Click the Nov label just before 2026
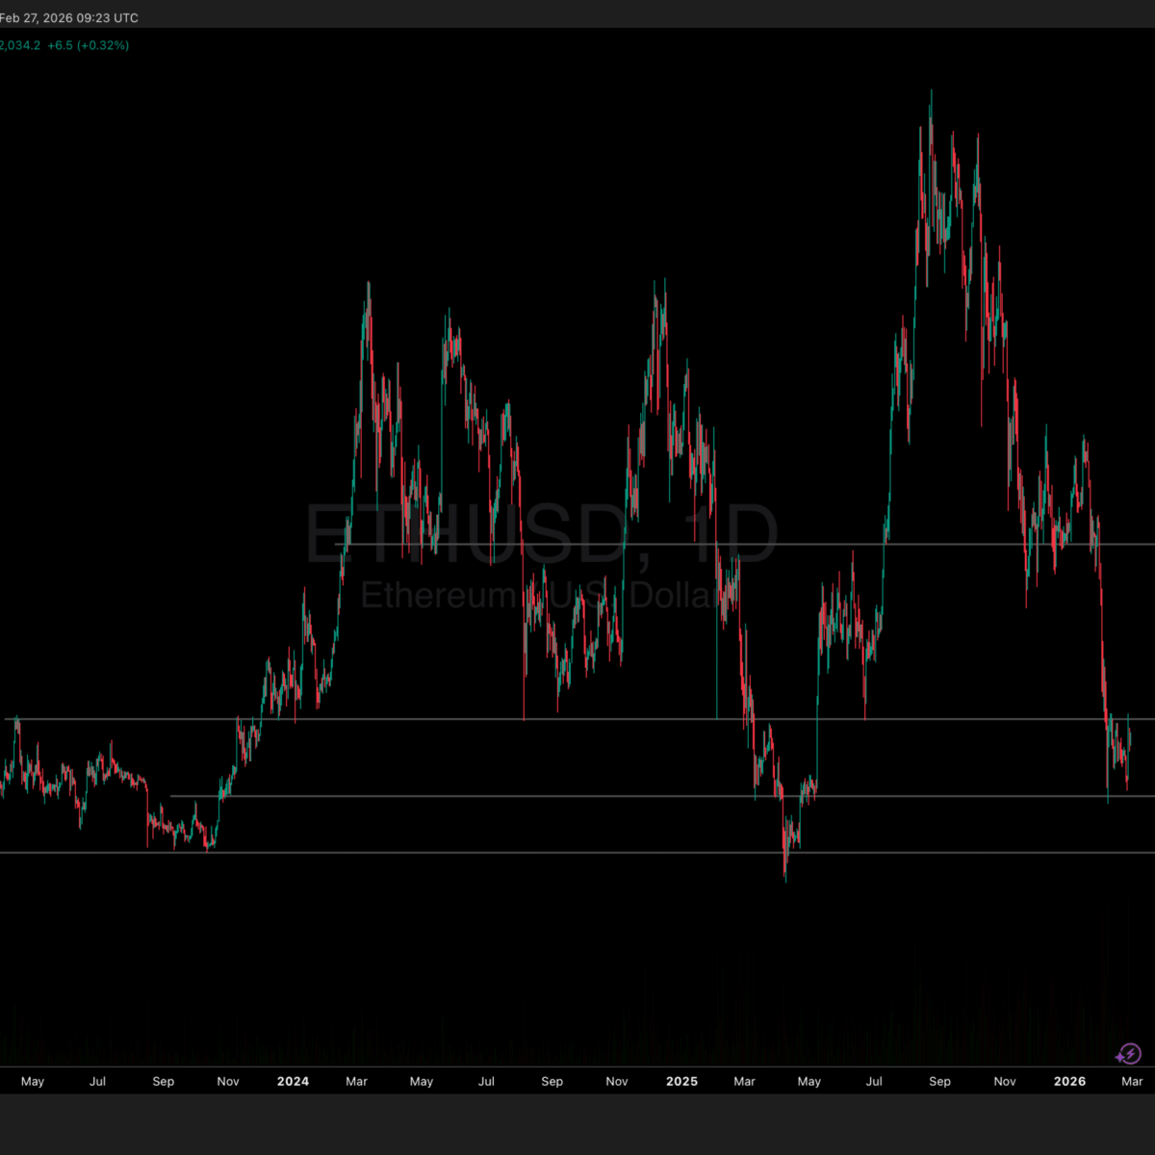The image size is (1155, 1155). [1005, 1081]
